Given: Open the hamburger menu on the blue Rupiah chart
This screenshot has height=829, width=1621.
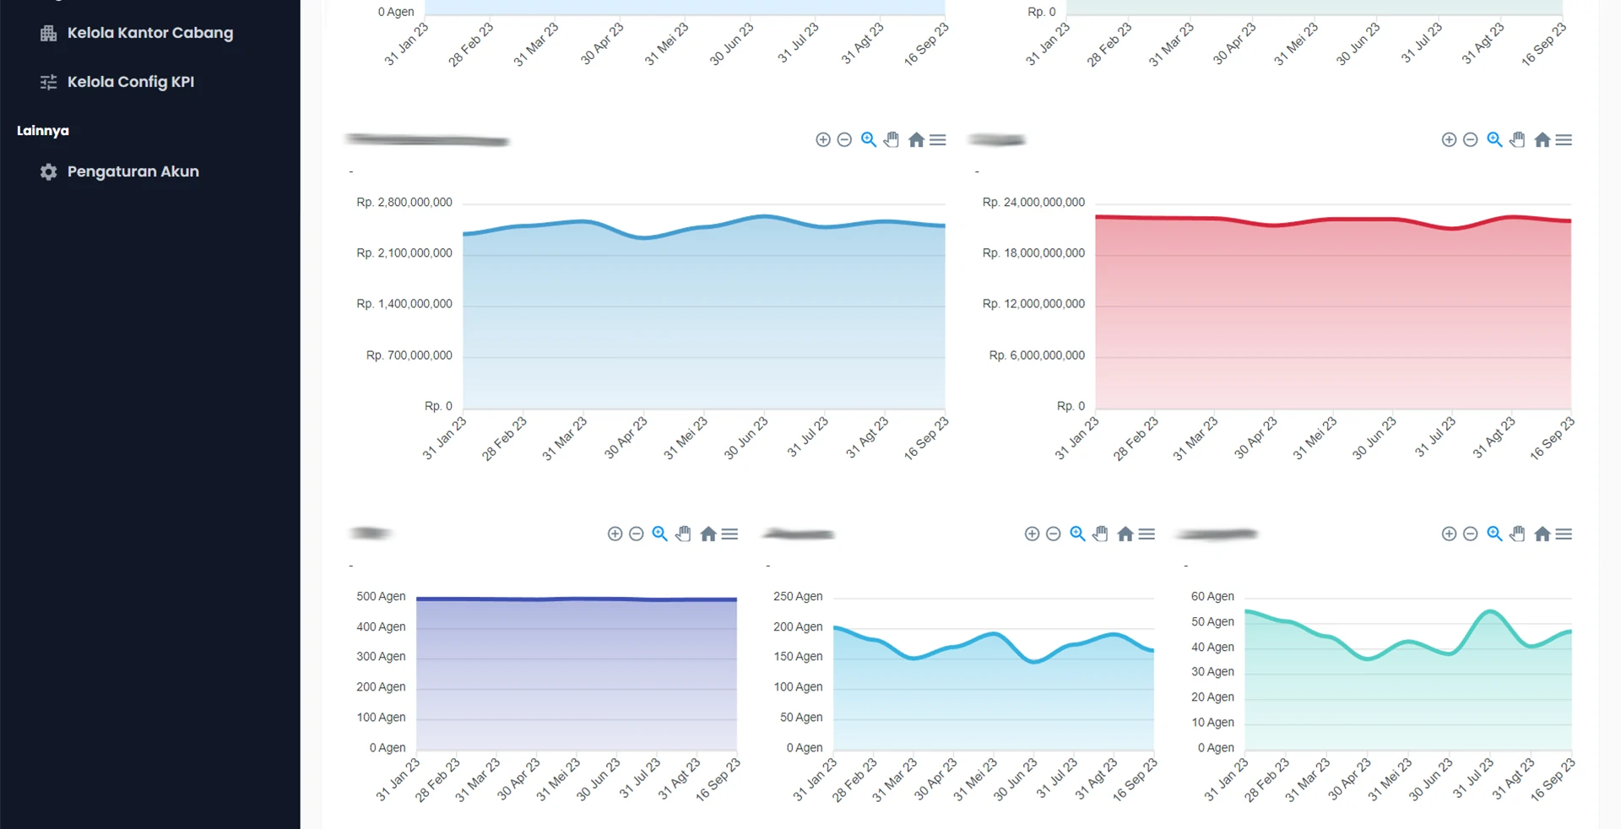Looking at the screenshot, I should pyautogui.click(x=938, y=140).
